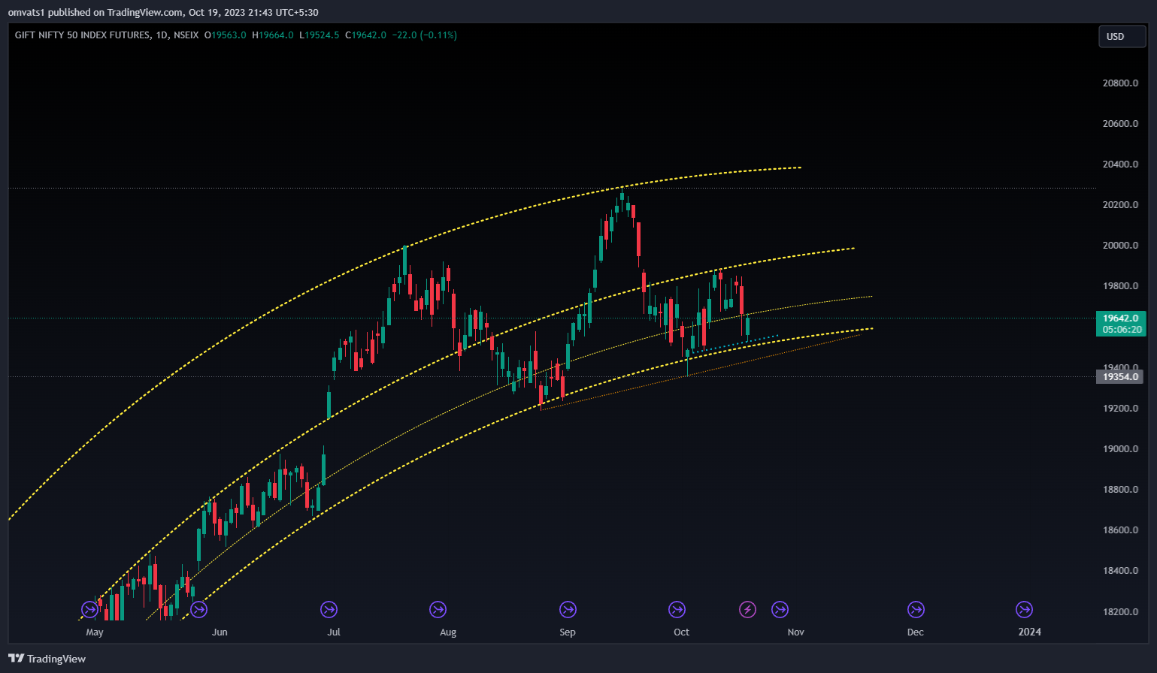1157x673 pixels.
Task: Click the event marker icon above Oct
Action: (x=677, y=609)
